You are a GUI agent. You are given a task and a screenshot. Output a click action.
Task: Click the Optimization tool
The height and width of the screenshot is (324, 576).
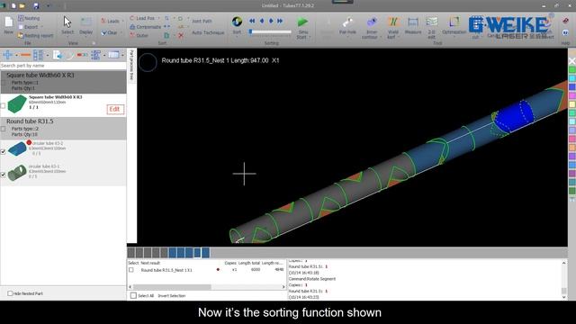pos(454,26)
